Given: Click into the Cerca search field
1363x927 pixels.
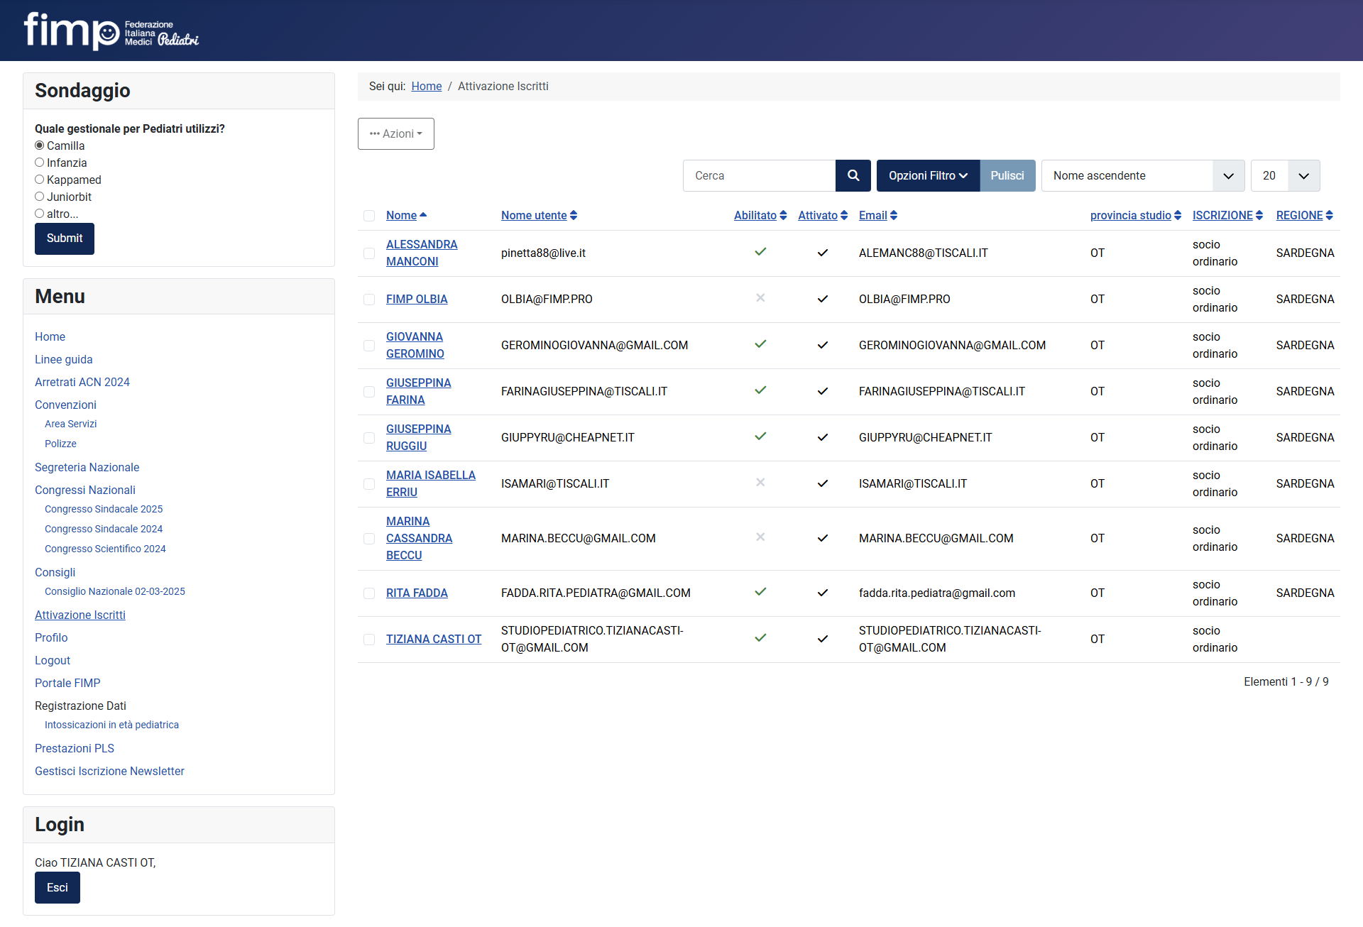Looking at the screenshot, I should (x=759, y=175).
